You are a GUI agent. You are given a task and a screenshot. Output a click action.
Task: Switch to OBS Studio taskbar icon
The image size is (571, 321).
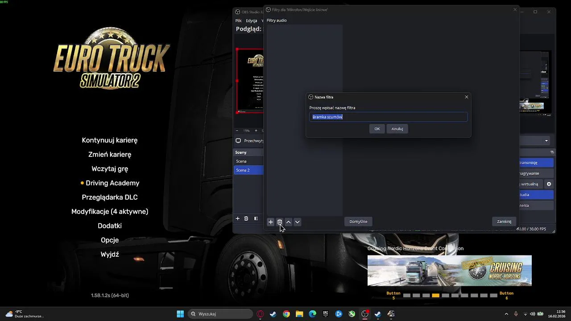pos(365,314)
